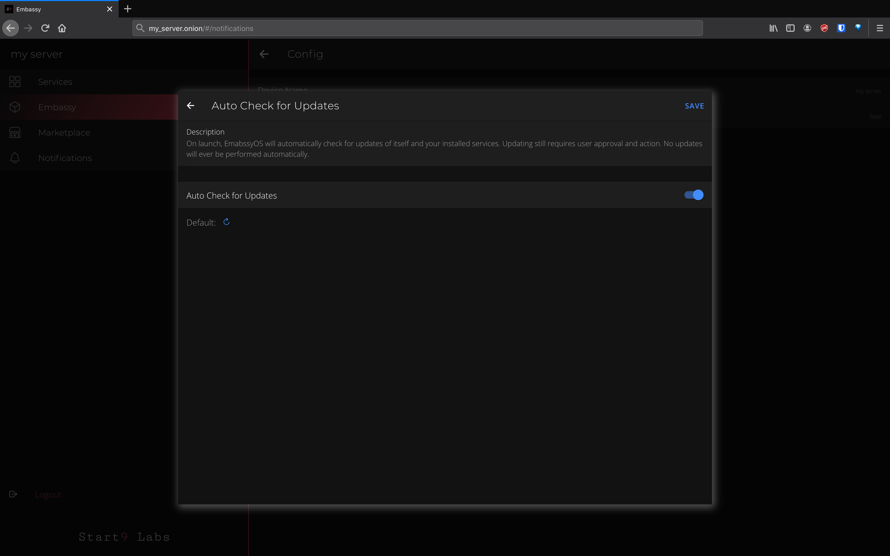The height and width of the screenshot is (556, 890).
Task: Click the Default reset icon
Action: [226, 221]
